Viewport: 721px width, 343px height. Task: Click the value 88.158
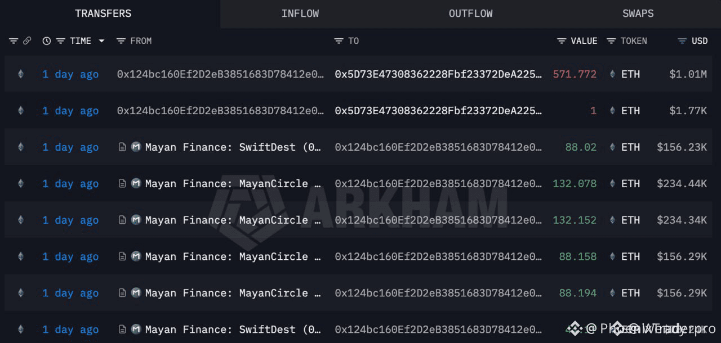pos(578,257)
